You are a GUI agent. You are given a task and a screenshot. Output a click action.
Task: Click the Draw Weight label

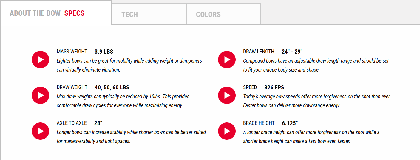[72, 87]
